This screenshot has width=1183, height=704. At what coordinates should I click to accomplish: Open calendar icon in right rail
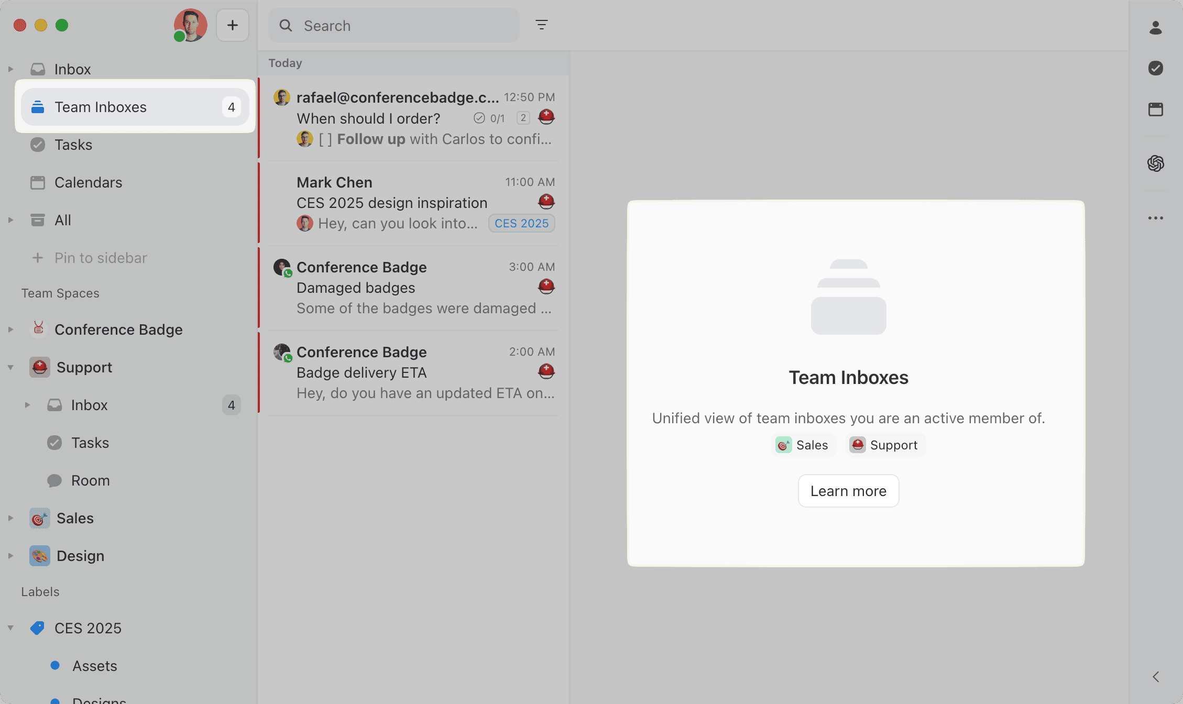pos(1155,109)
